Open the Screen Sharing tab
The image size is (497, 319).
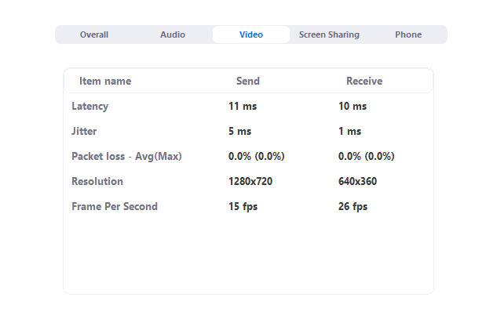tap(329, 34)
